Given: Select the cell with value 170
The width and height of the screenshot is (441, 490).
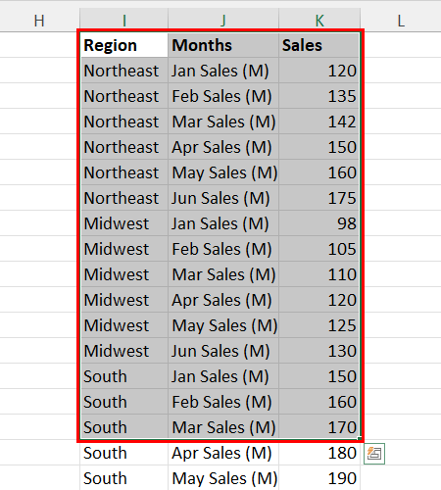Looking at the screenshot, I should pyautogui.click(x=319, y=427).
